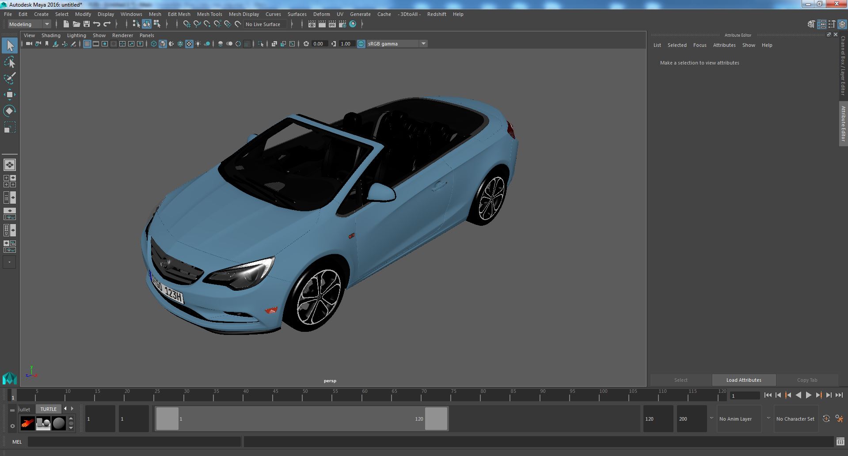Select camera icon in panel toolbar

click(x=29, y=44)
